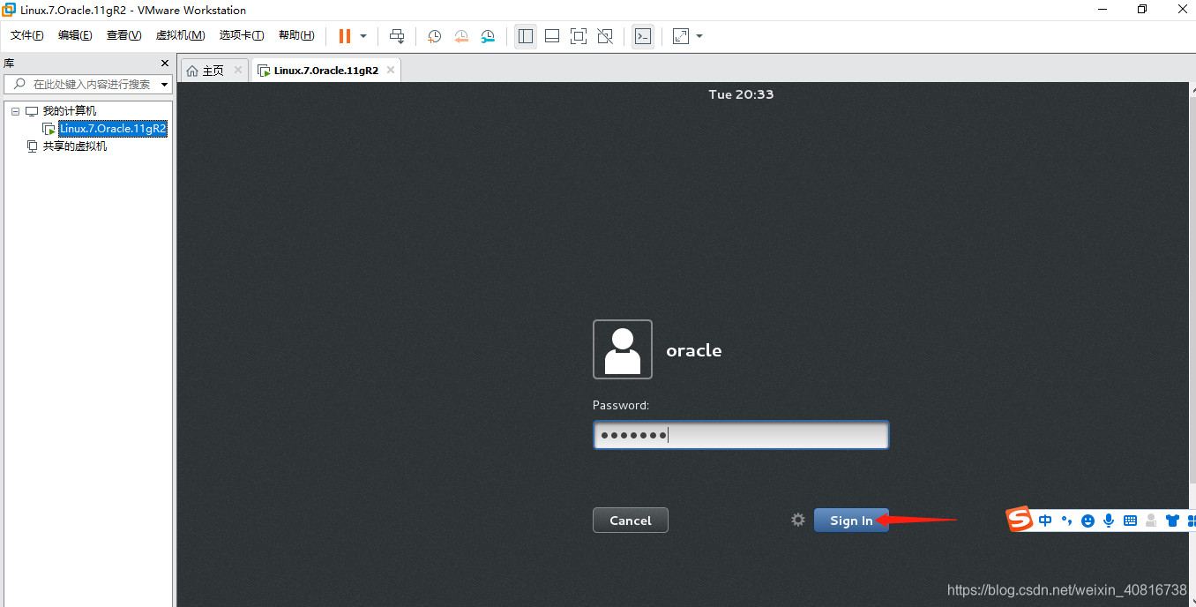Open the power options dropdown beside pause

click(x=363, y=36)
